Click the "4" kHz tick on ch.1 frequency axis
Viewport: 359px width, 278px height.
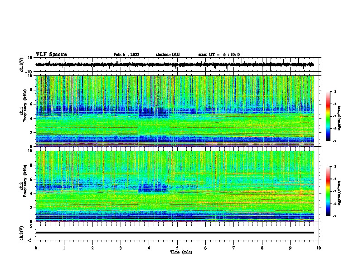pos(32,118)
